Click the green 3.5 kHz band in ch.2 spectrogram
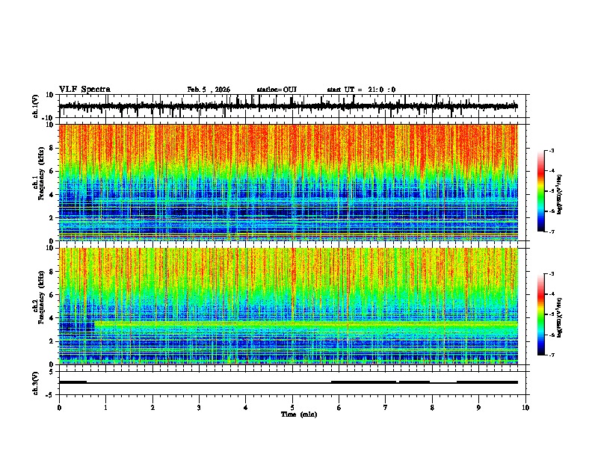 [x=306, y=324]
